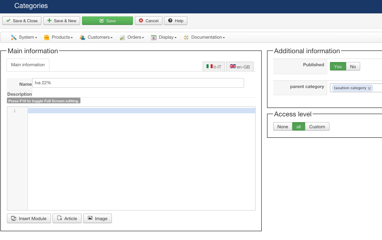Click the taxation category tag text
Viewport: 382px width, 240px height.
(350, 88)
